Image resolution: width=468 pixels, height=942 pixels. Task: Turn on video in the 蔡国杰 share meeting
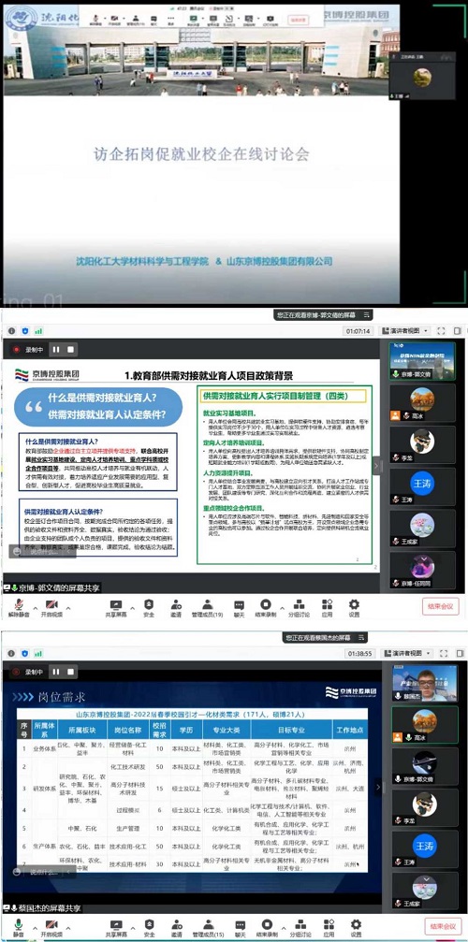51,928
